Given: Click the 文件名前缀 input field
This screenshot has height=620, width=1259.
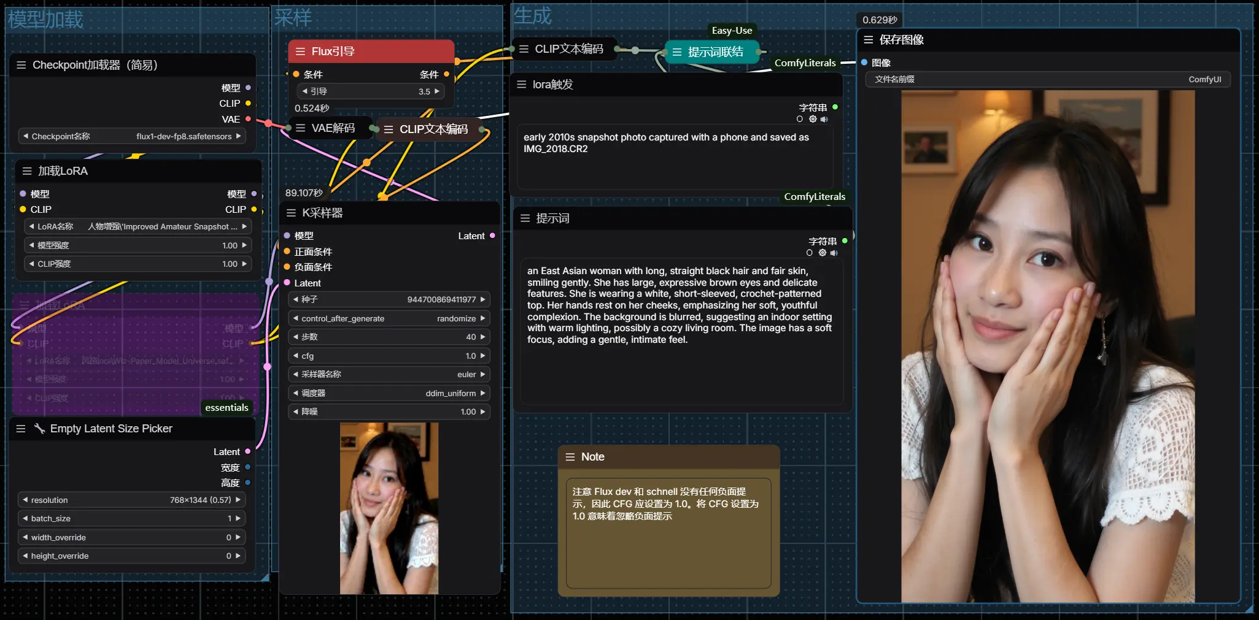Looking at the screenshot, I should pos(1047,80).
